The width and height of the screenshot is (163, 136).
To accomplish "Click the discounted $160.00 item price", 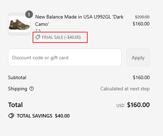I will [x=141, y=24].
